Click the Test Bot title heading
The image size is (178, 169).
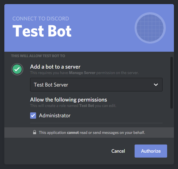coord(42,31)
